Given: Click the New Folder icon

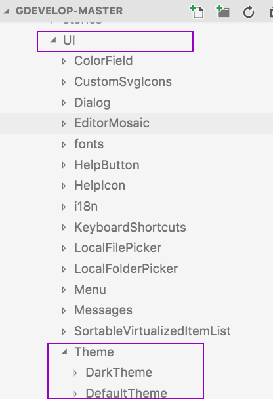Looking at the screenshot, I should tap(223, 11).
